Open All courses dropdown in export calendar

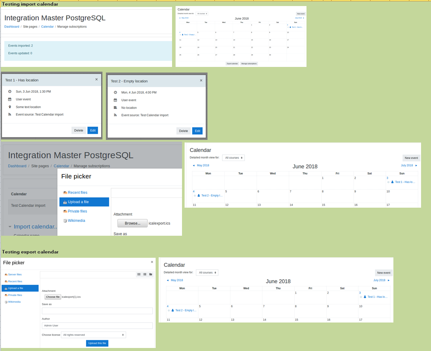click(207, 272)
